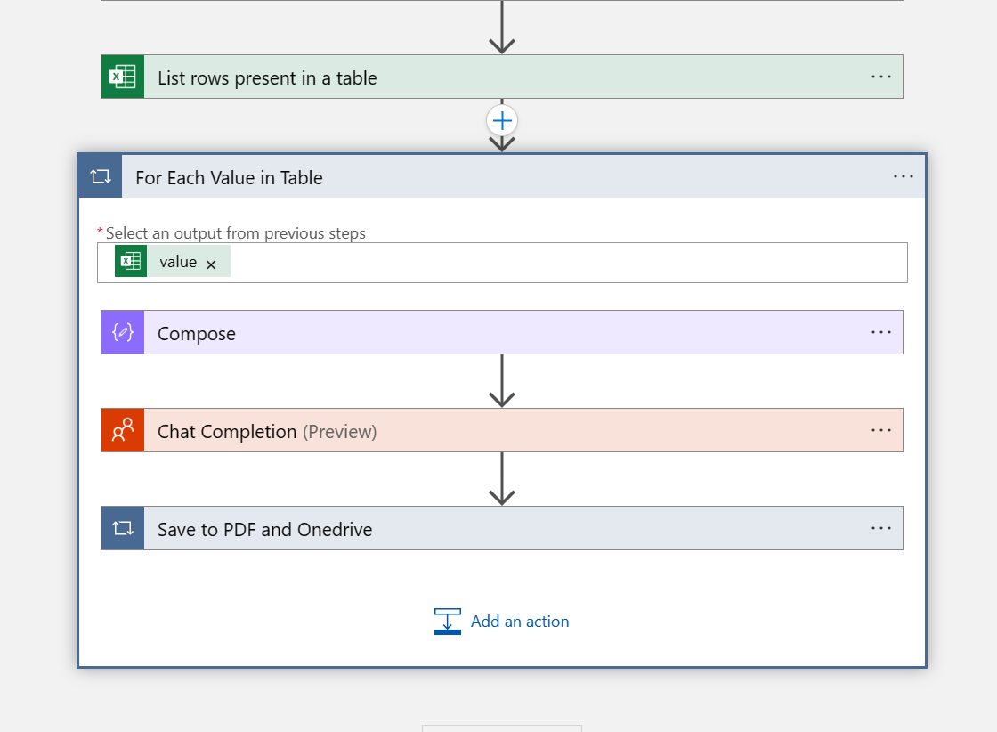997x732 pixels.
Task: Click the Add an action icon
Action: coord(448,621)
